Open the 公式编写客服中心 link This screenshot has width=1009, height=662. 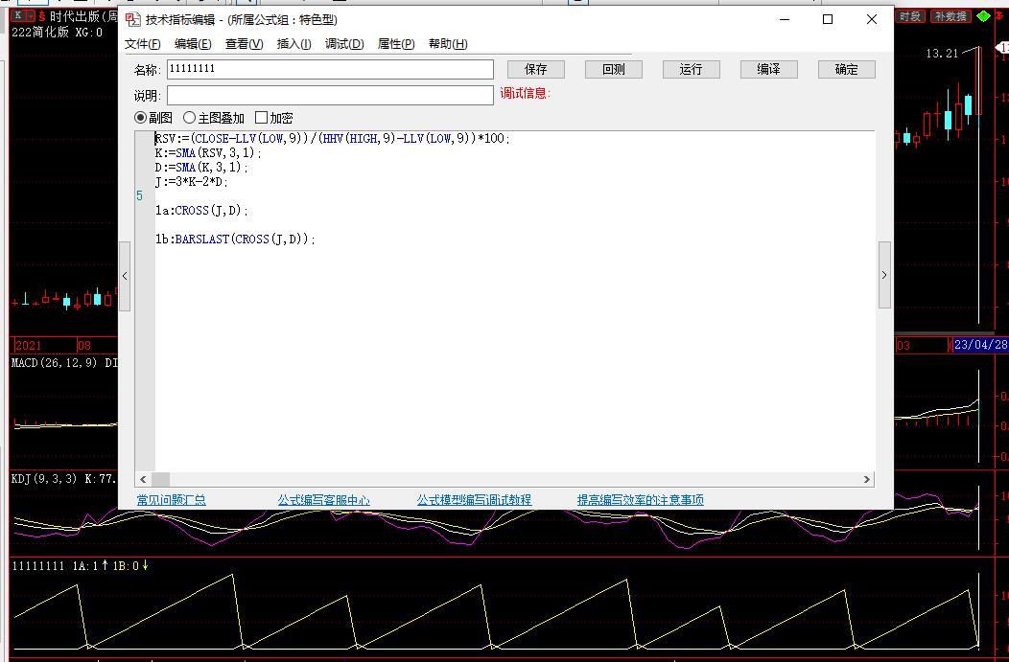(x=323, y=500)
